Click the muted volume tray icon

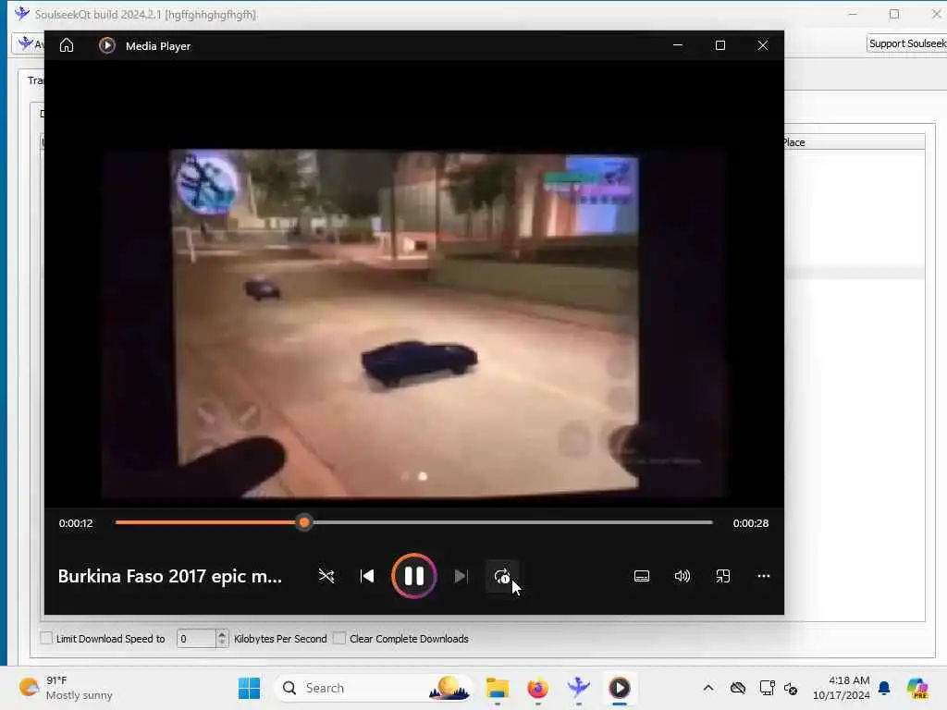click(x=791, y=688)
